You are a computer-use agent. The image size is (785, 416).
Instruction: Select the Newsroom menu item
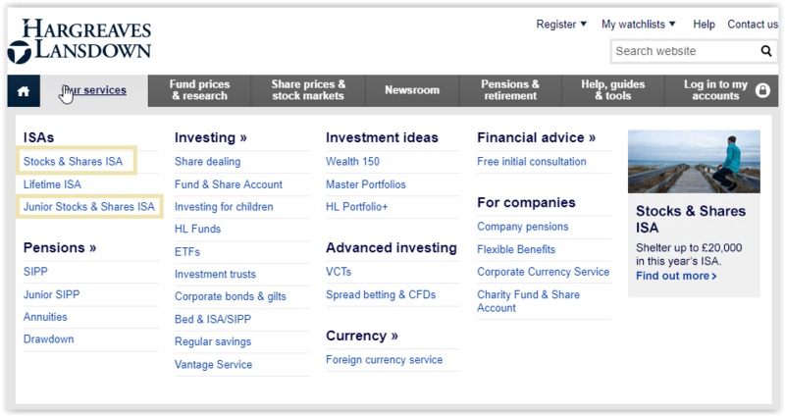point(412,90)
